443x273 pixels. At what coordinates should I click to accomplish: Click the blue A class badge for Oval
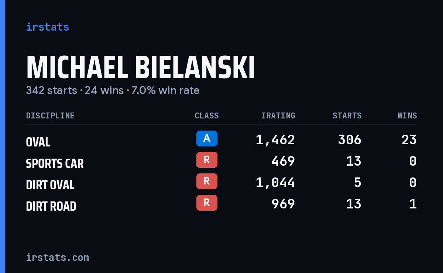[x=207, y=138]
